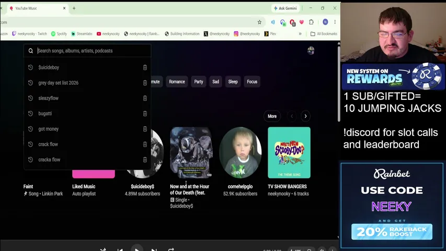The width and height of the screenshot is (446, 251).
Task: Bookmark this page with the star icon
Action: pyautogui.click(x=259, y=22)
